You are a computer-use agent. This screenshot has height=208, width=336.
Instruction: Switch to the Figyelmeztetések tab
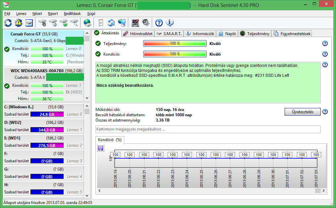point(292,34)
